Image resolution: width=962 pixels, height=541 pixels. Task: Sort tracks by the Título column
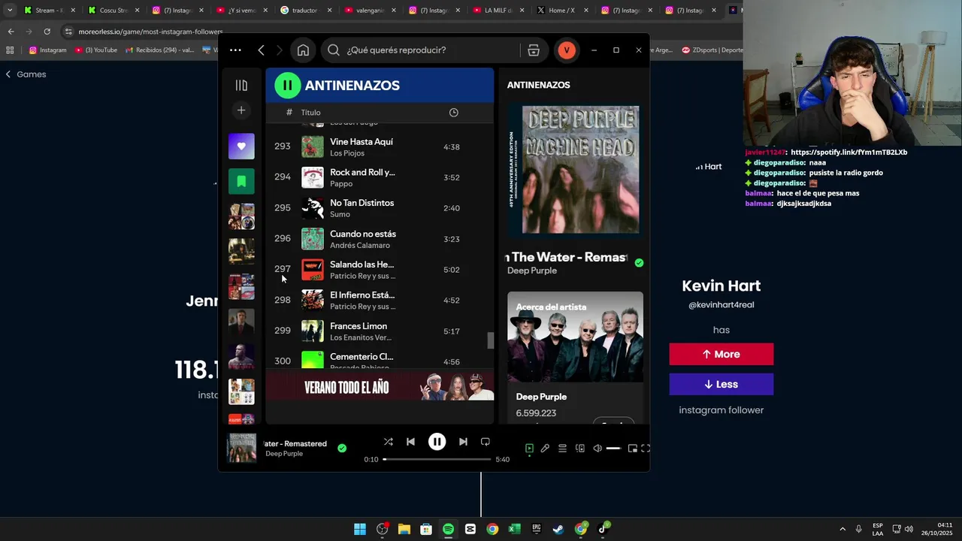[310, 113]
